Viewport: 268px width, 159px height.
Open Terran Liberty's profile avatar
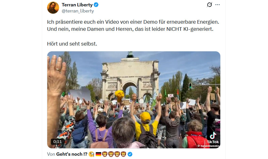tap(53, 8)
